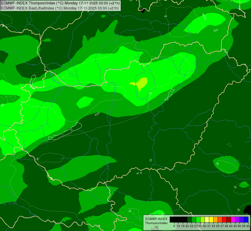Click the legend tick value '15'
The image size is (251, 231).
pyautogui.click(x=183, y=226)
